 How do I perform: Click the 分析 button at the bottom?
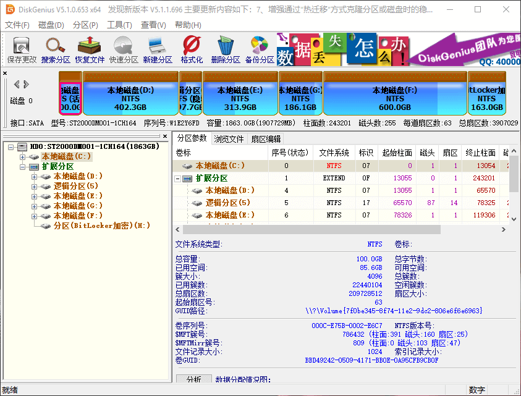193,377
